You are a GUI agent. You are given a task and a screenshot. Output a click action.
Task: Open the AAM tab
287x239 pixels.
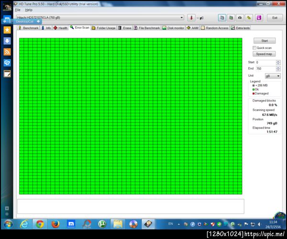(193, 28)
